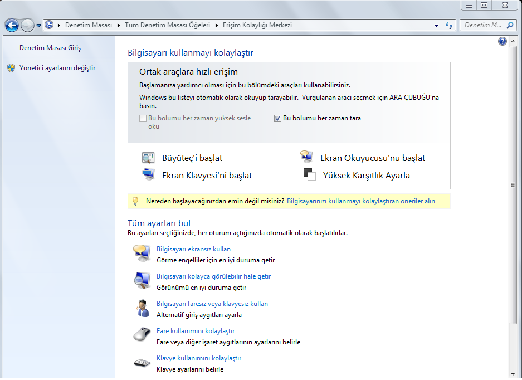522x380 pixels.
Task: Select Erişim Kolaylığı Merkezi breadcrumb
Action: (257, 25)
